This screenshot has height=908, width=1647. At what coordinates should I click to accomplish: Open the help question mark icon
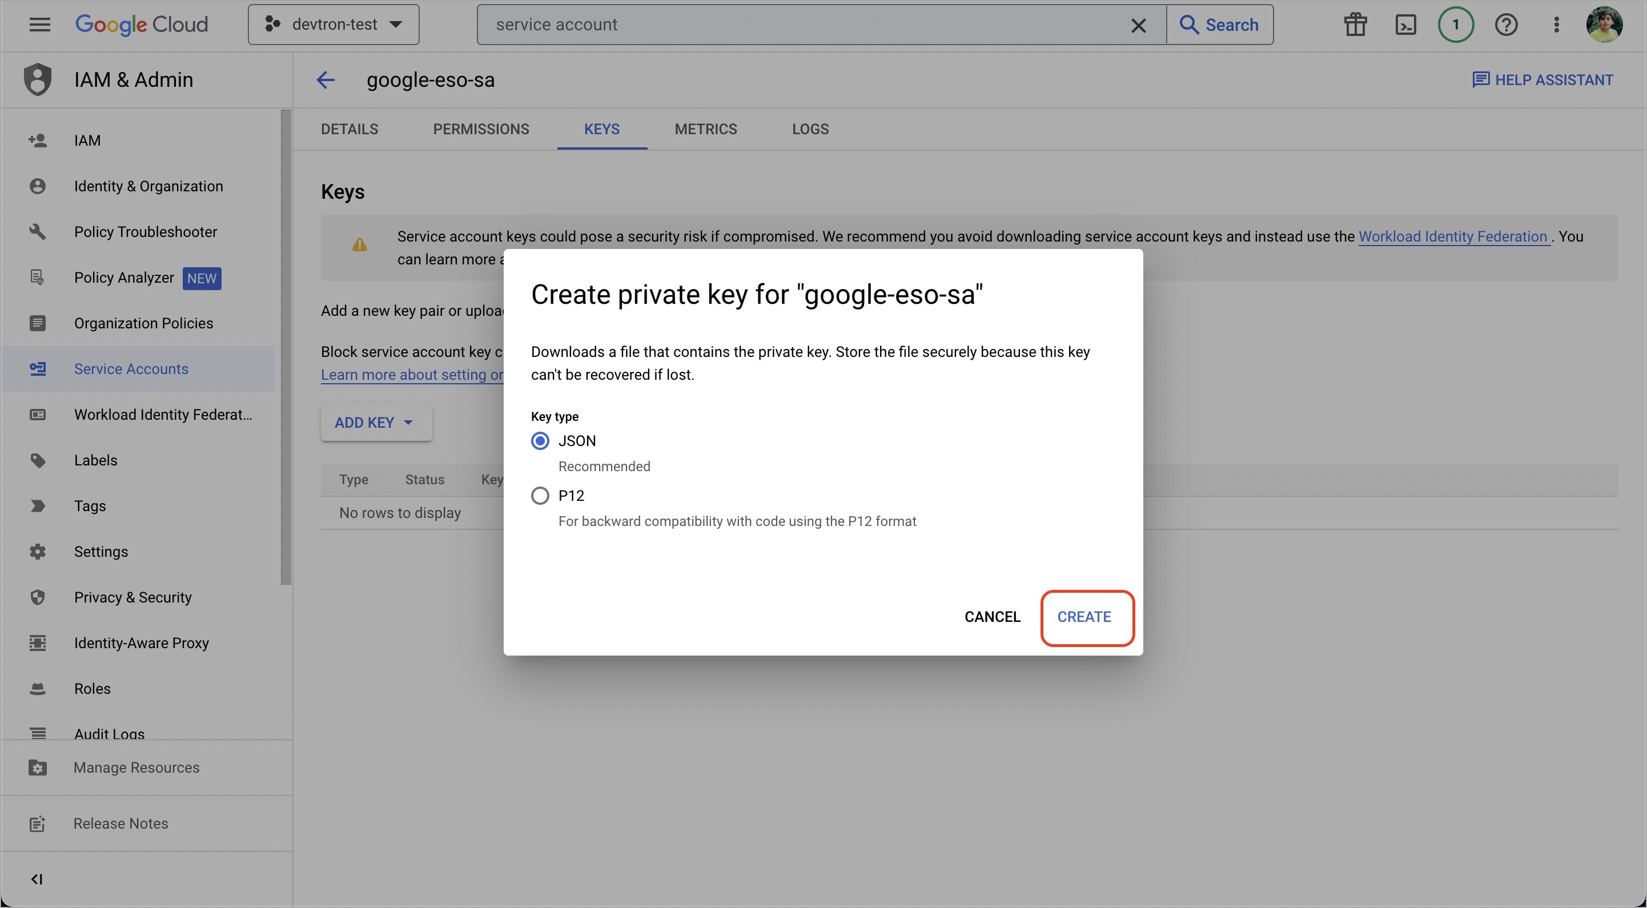pos(1506,25)
